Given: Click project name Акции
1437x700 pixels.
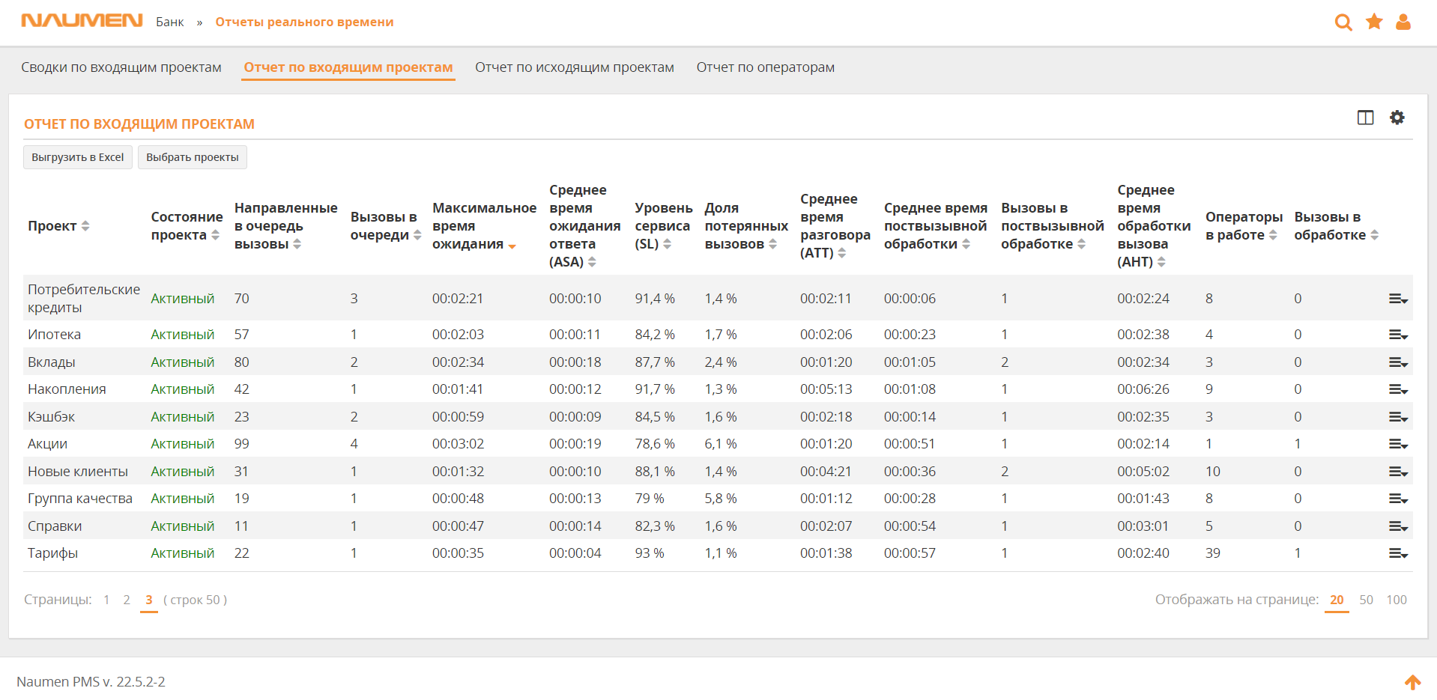Looking at the screenshot, I should (x=47, y=444).
